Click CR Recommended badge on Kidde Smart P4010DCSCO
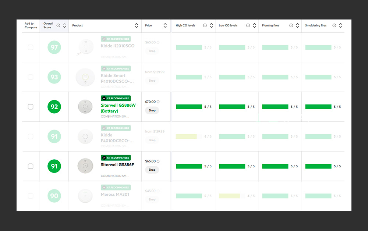The width and height of the screenshot is (368, 231). [x=116, y=69]
